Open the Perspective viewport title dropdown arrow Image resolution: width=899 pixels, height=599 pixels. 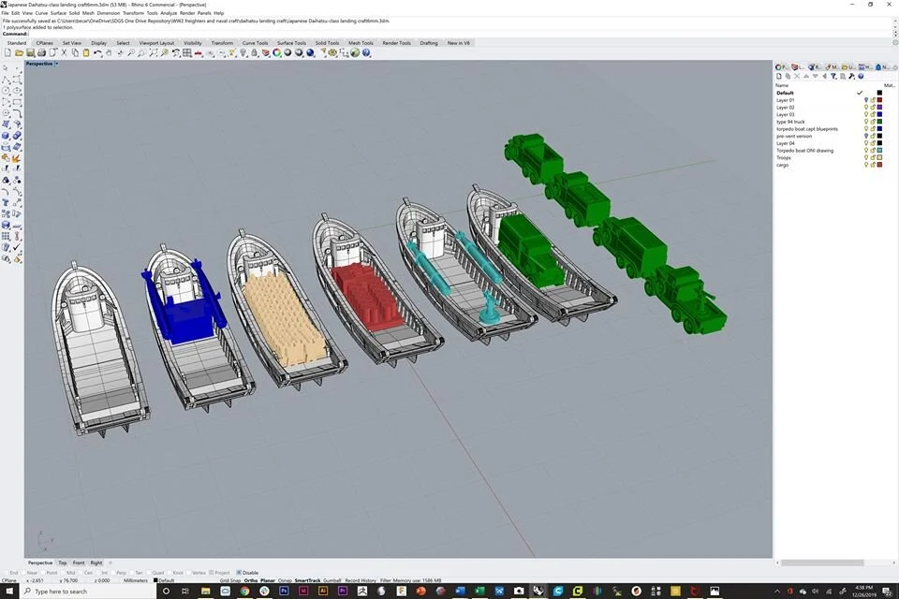[x=56, y=64]
